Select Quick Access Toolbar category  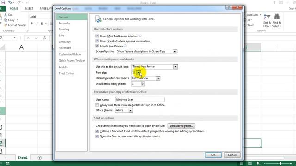coord(72,60)
